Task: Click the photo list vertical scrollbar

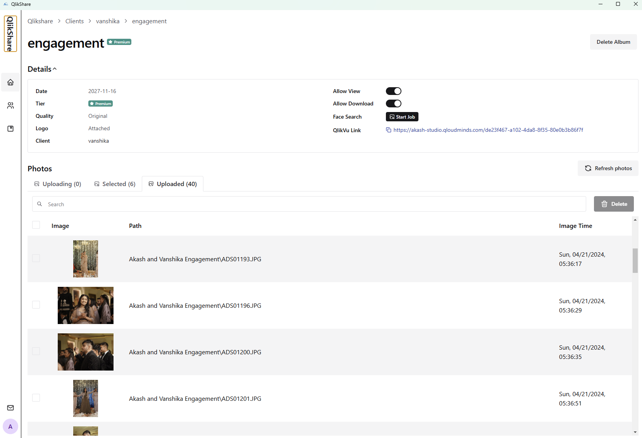Action: tap(635, 260)
